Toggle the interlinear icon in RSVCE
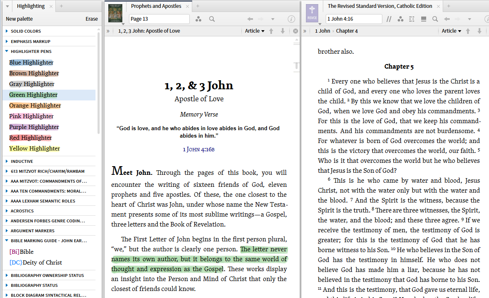Image resolution: width=489 pixels, height=298 pixels. point(412,19)
